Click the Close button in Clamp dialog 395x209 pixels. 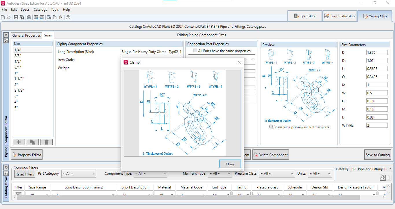(230, 164)
